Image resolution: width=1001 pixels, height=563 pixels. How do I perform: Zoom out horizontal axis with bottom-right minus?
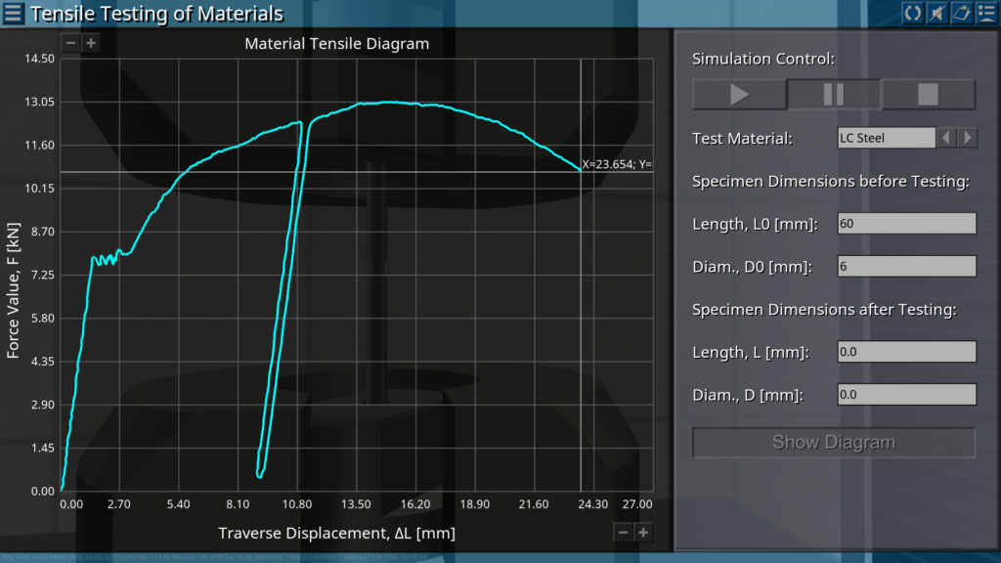coord(623,532)
